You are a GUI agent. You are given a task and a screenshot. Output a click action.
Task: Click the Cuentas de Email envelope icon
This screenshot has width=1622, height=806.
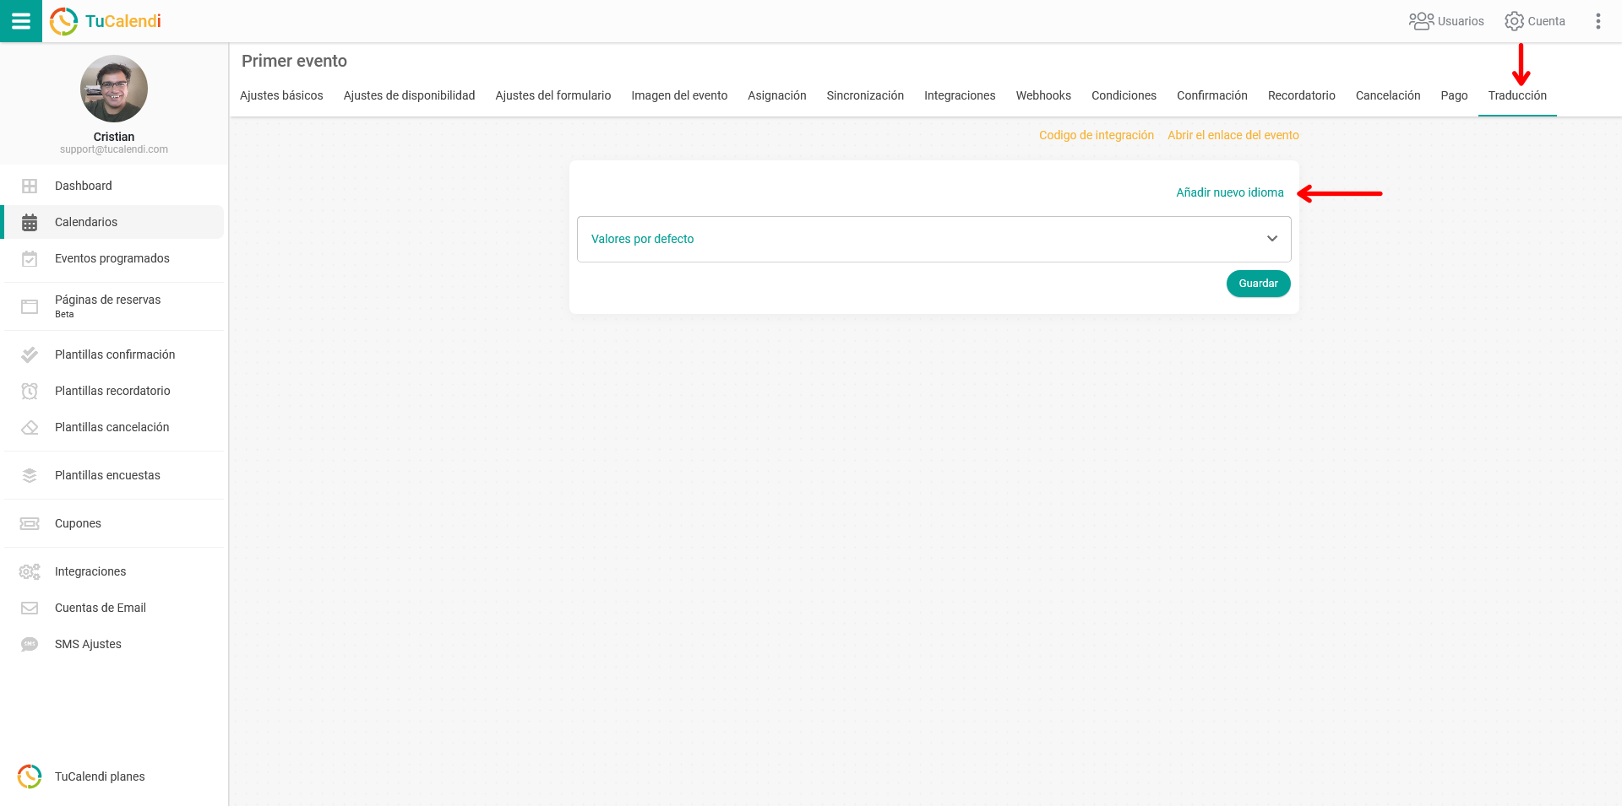pyautogui.click(x=30, y=608)
